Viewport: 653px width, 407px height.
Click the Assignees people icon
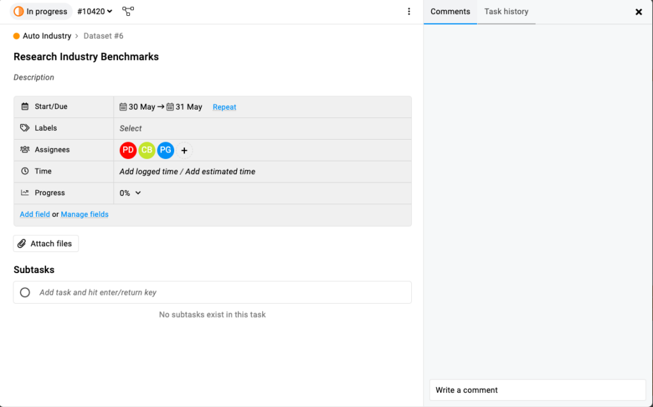[x=25, y=149]
